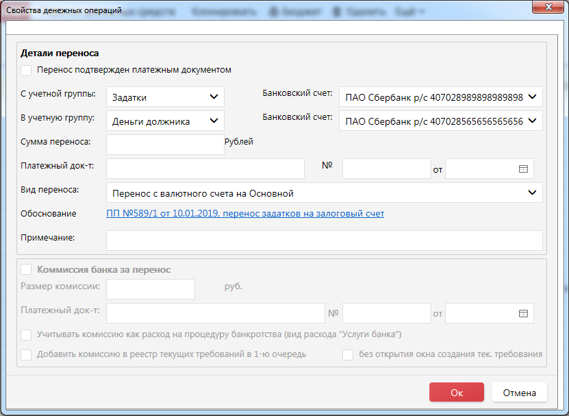Check 'Учитывать комиссию как расход' option
Image resolution: width=569 pixels, height=416 pixels.
27,335
